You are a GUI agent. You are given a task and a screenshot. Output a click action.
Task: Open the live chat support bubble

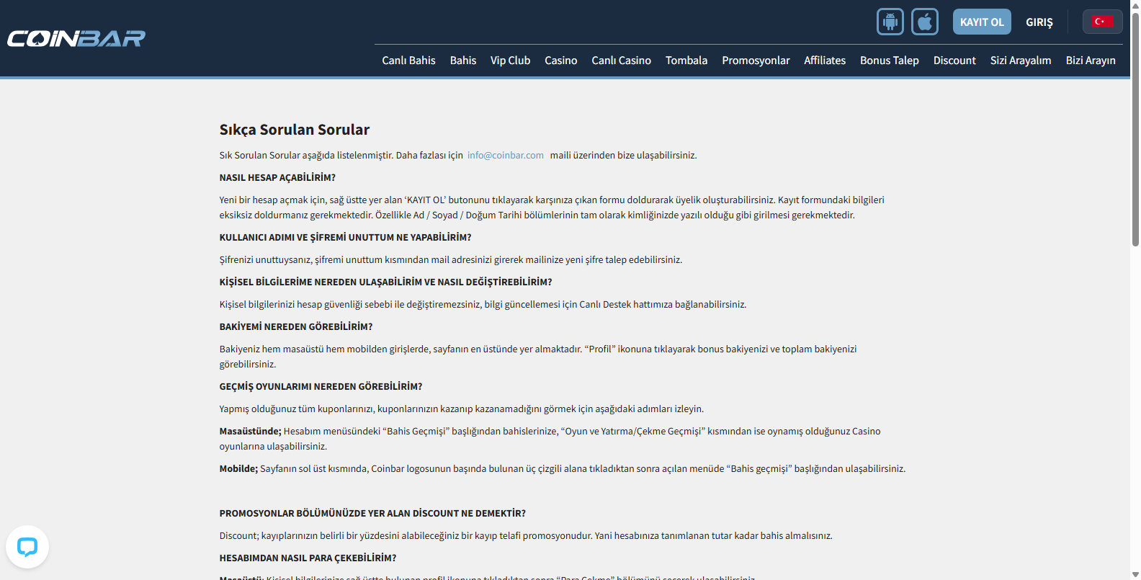[x=27, y=547]
